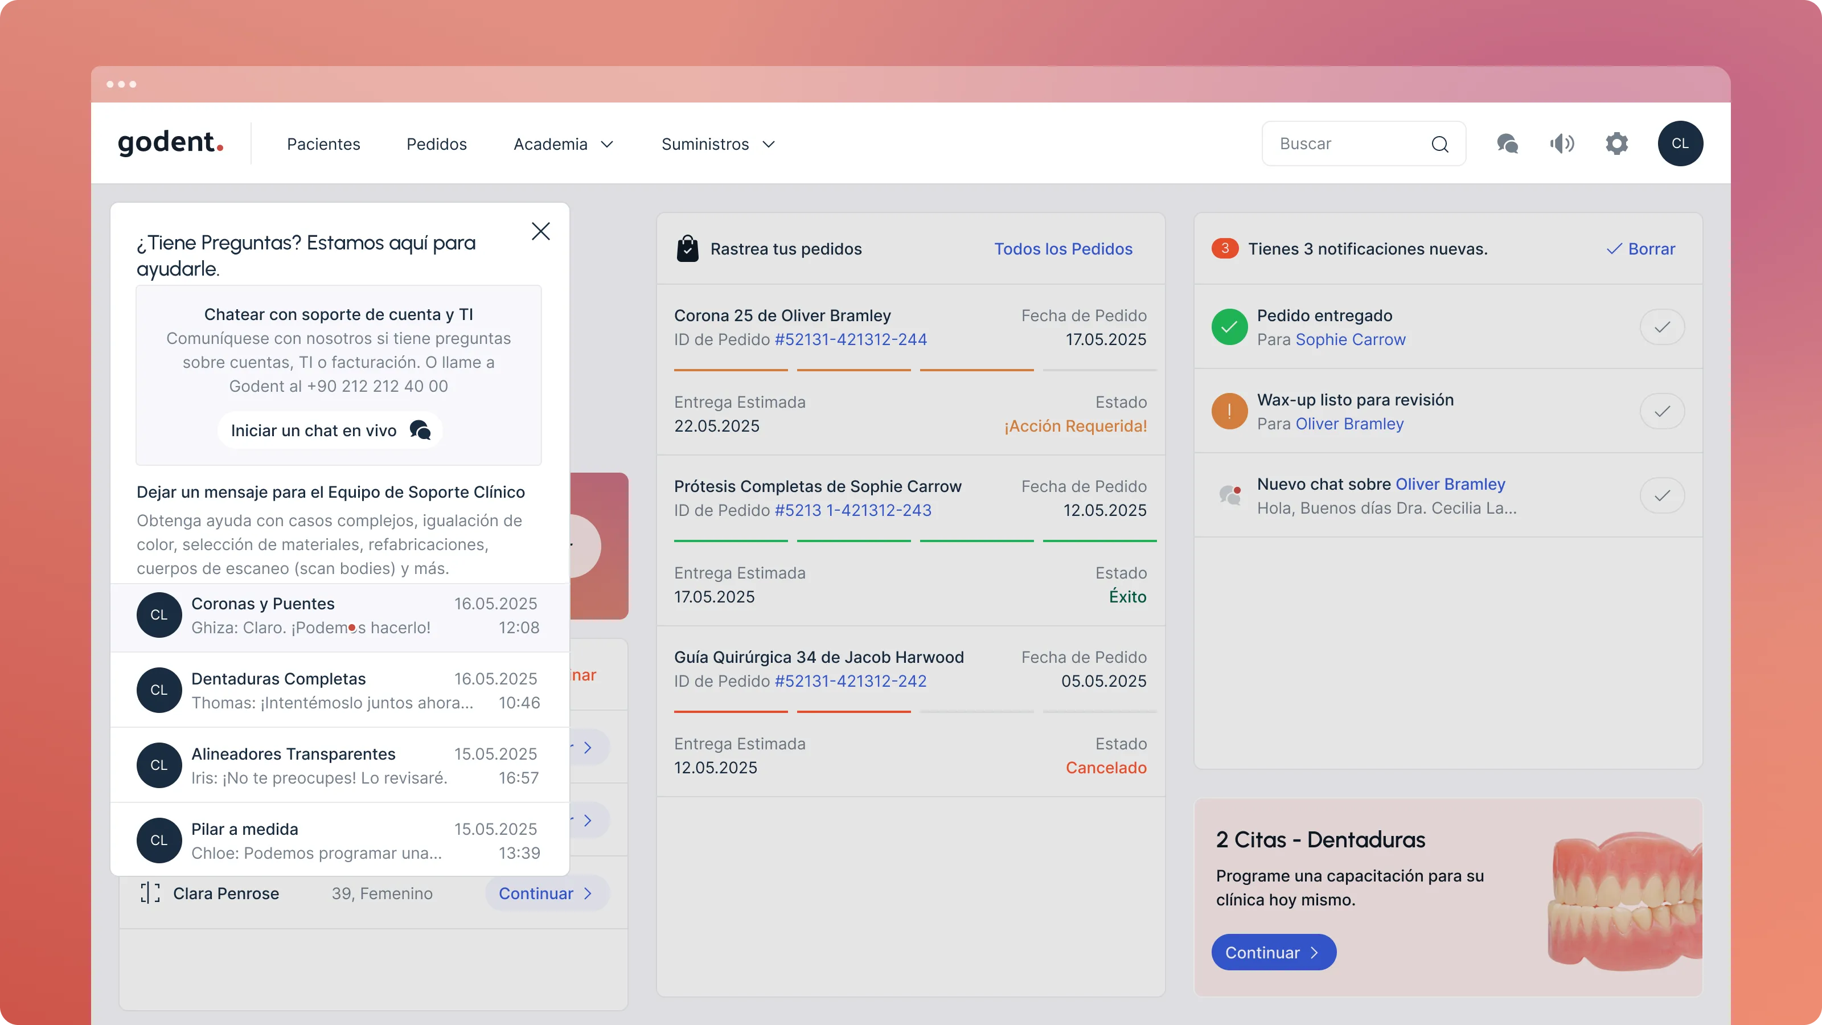The image size is (1822, 1025).
Task: Open the Pedidos navigation item
Action: (x=436, y=144)
